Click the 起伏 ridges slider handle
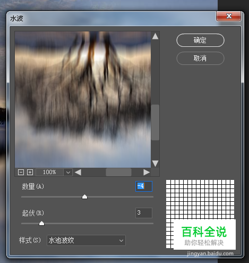This screenshot has width=249, height=263. 41,223
